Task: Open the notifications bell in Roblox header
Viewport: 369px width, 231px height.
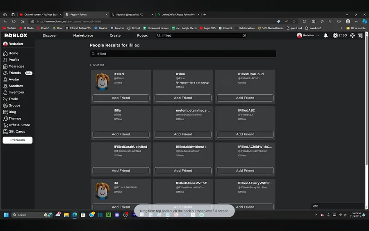Action: 326,36
